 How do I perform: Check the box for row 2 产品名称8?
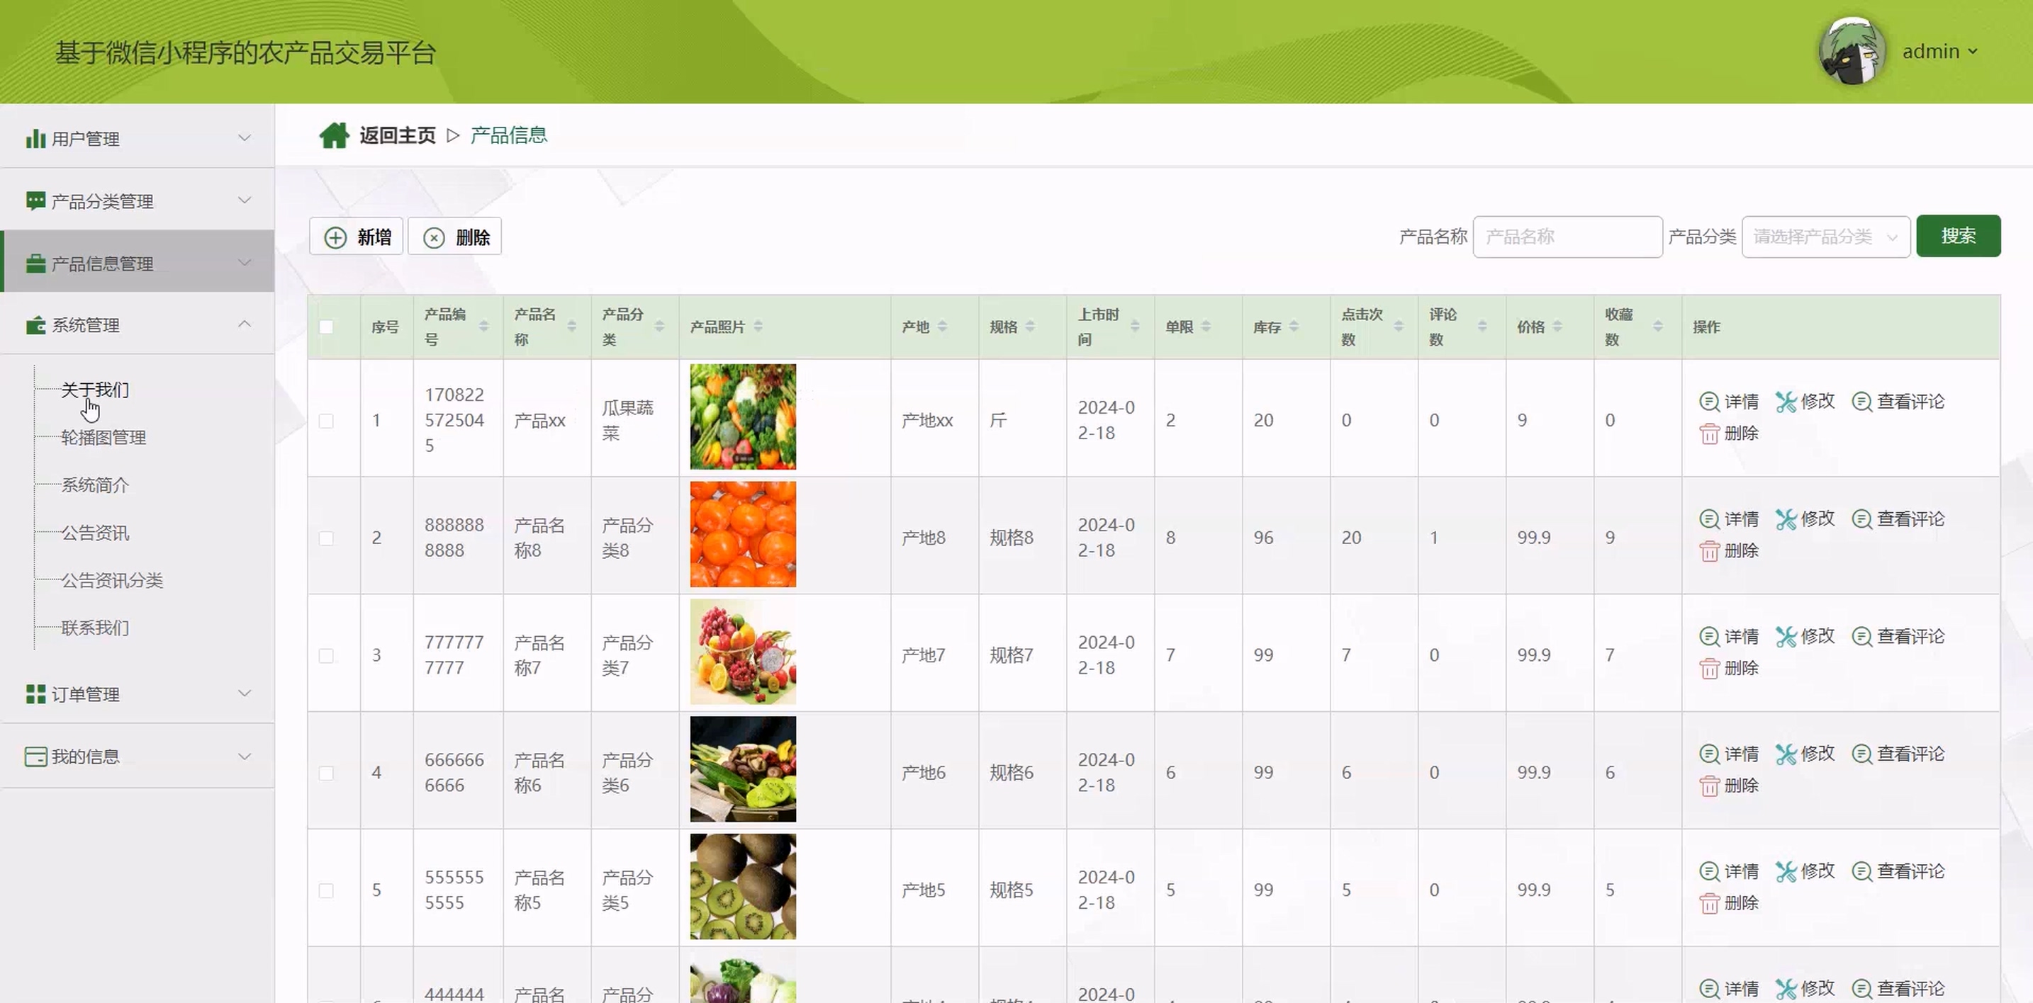pyautogui.click(x=326, y=538)
